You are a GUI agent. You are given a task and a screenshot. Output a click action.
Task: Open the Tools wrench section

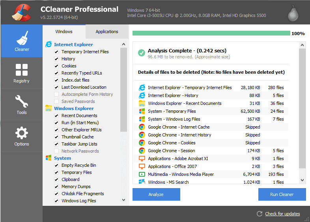[x=22, y=104]
